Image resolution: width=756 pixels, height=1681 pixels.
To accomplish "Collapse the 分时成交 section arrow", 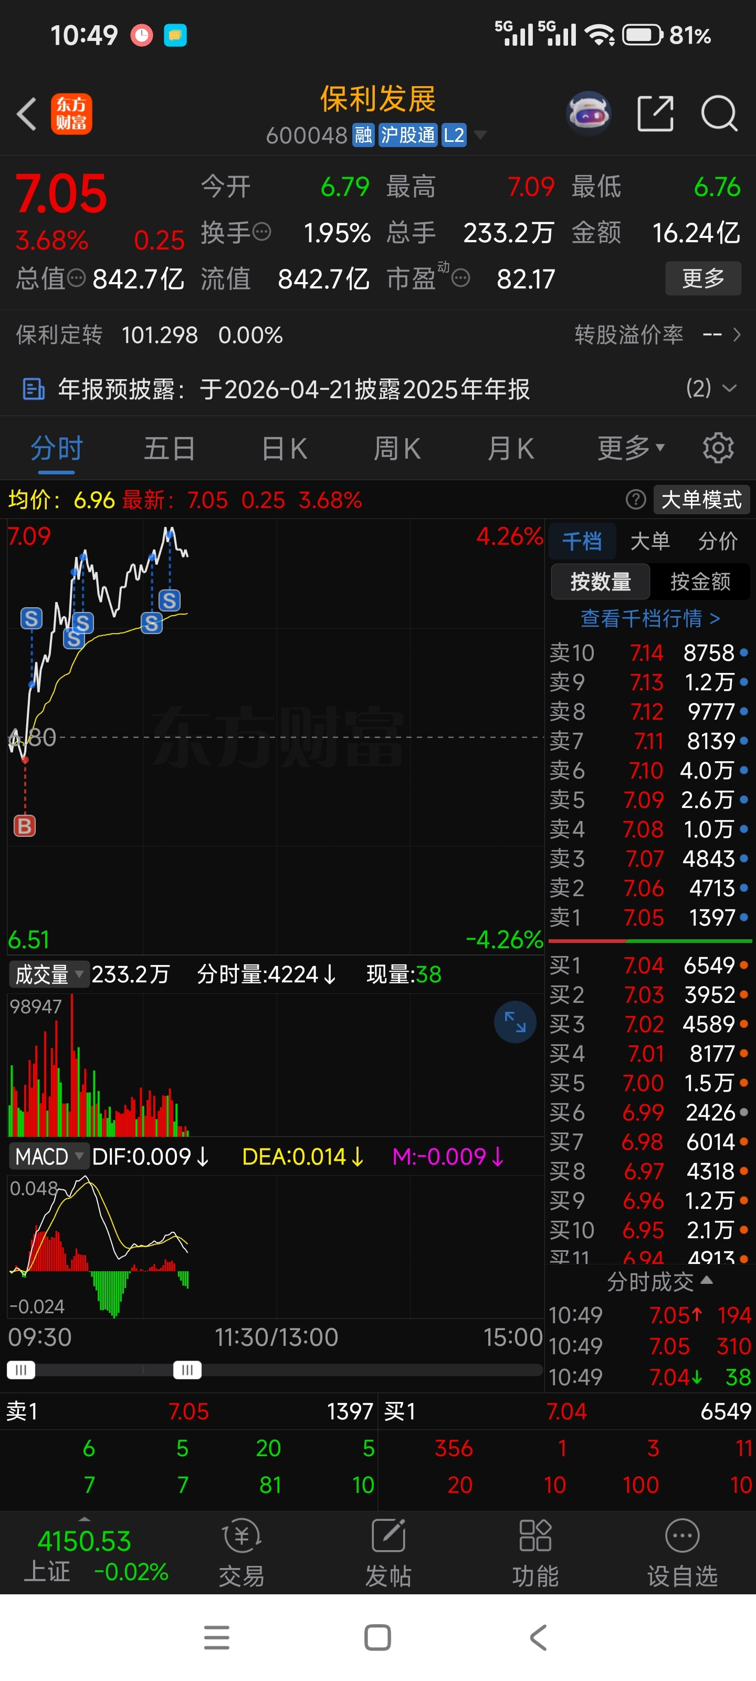I will (707, 1280).
